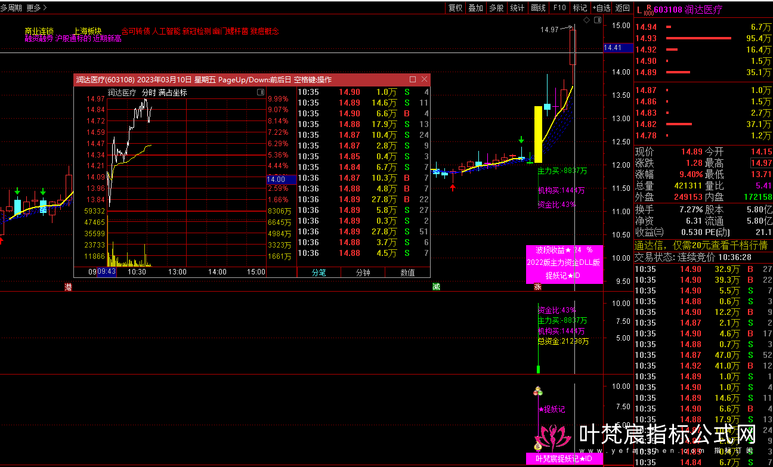Open the 含可转债 concept tag
Image resolution: width=773 pixels, height=467 pixels.
[135, 31]
